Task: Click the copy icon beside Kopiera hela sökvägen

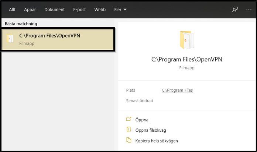Action: click(x=129, y=140)
